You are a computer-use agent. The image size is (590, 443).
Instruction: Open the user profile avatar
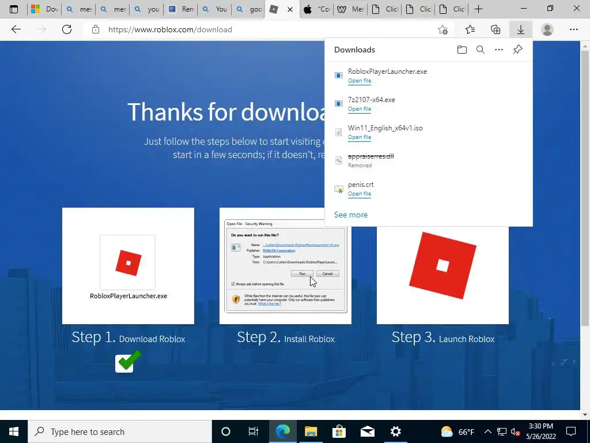pos(547,29)
